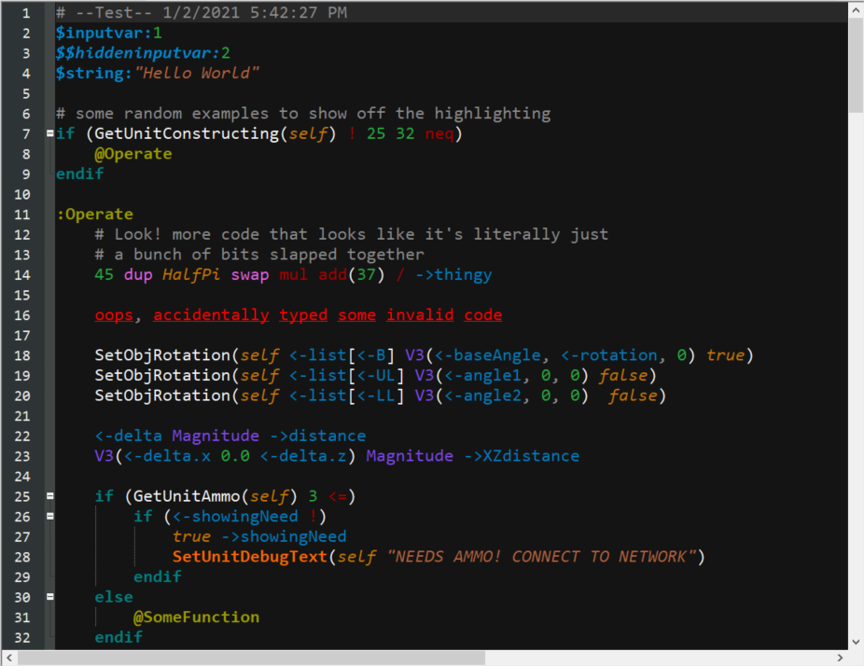Click the horizontal scrollbar left arrow
Viewport: 864px width, 666px height.
8,658
